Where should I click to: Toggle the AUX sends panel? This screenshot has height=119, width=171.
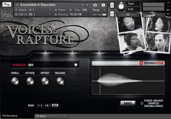pyautogui.click(x=168, y=10)
